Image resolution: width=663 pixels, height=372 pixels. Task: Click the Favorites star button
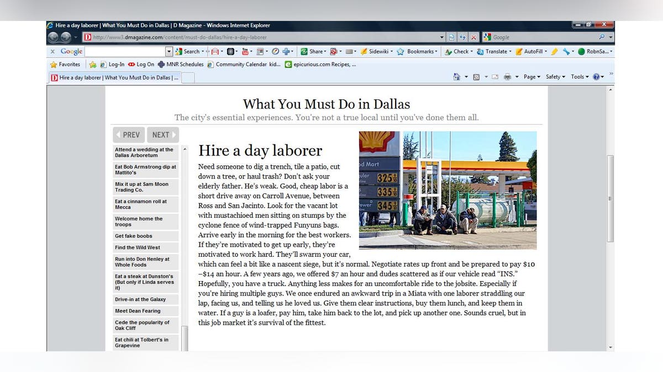(x=66, y=64)
